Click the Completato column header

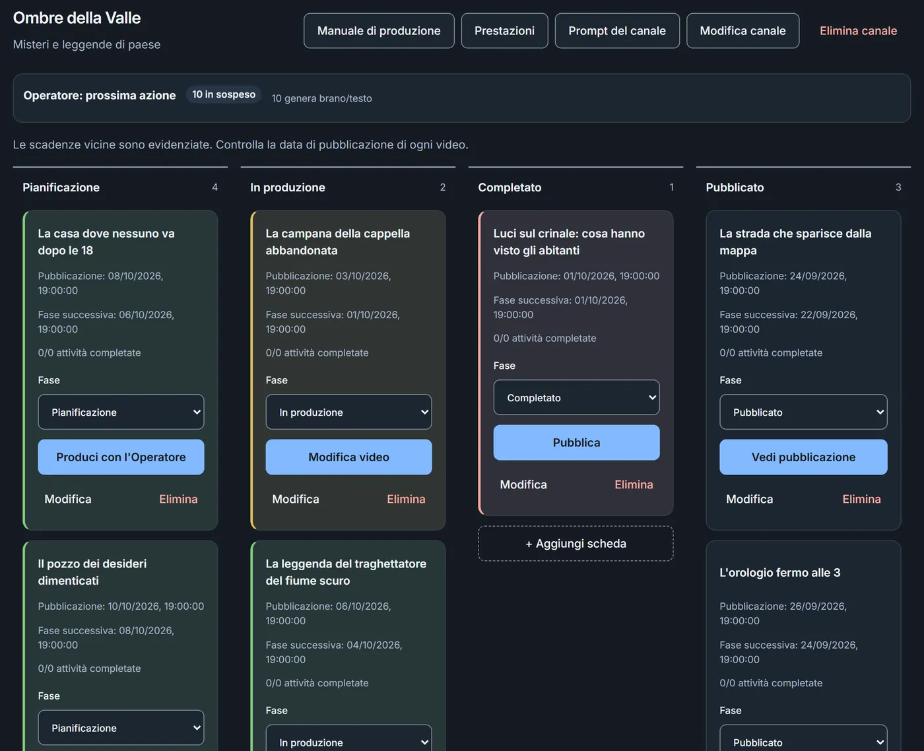(510, 187)
